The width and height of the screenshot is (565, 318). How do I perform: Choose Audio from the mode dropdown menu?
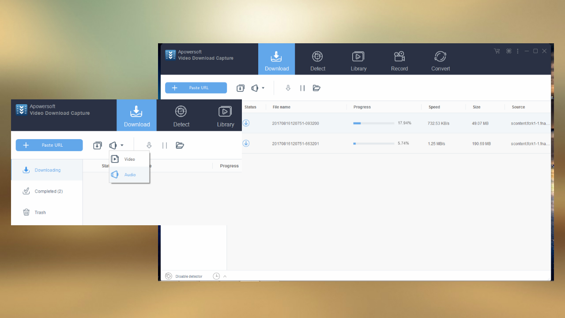(x=129, y=175)
